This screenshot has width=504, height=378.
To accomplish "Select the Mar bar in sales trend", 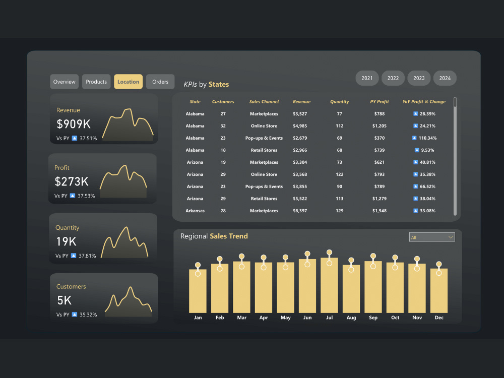I will pos(242,287).
